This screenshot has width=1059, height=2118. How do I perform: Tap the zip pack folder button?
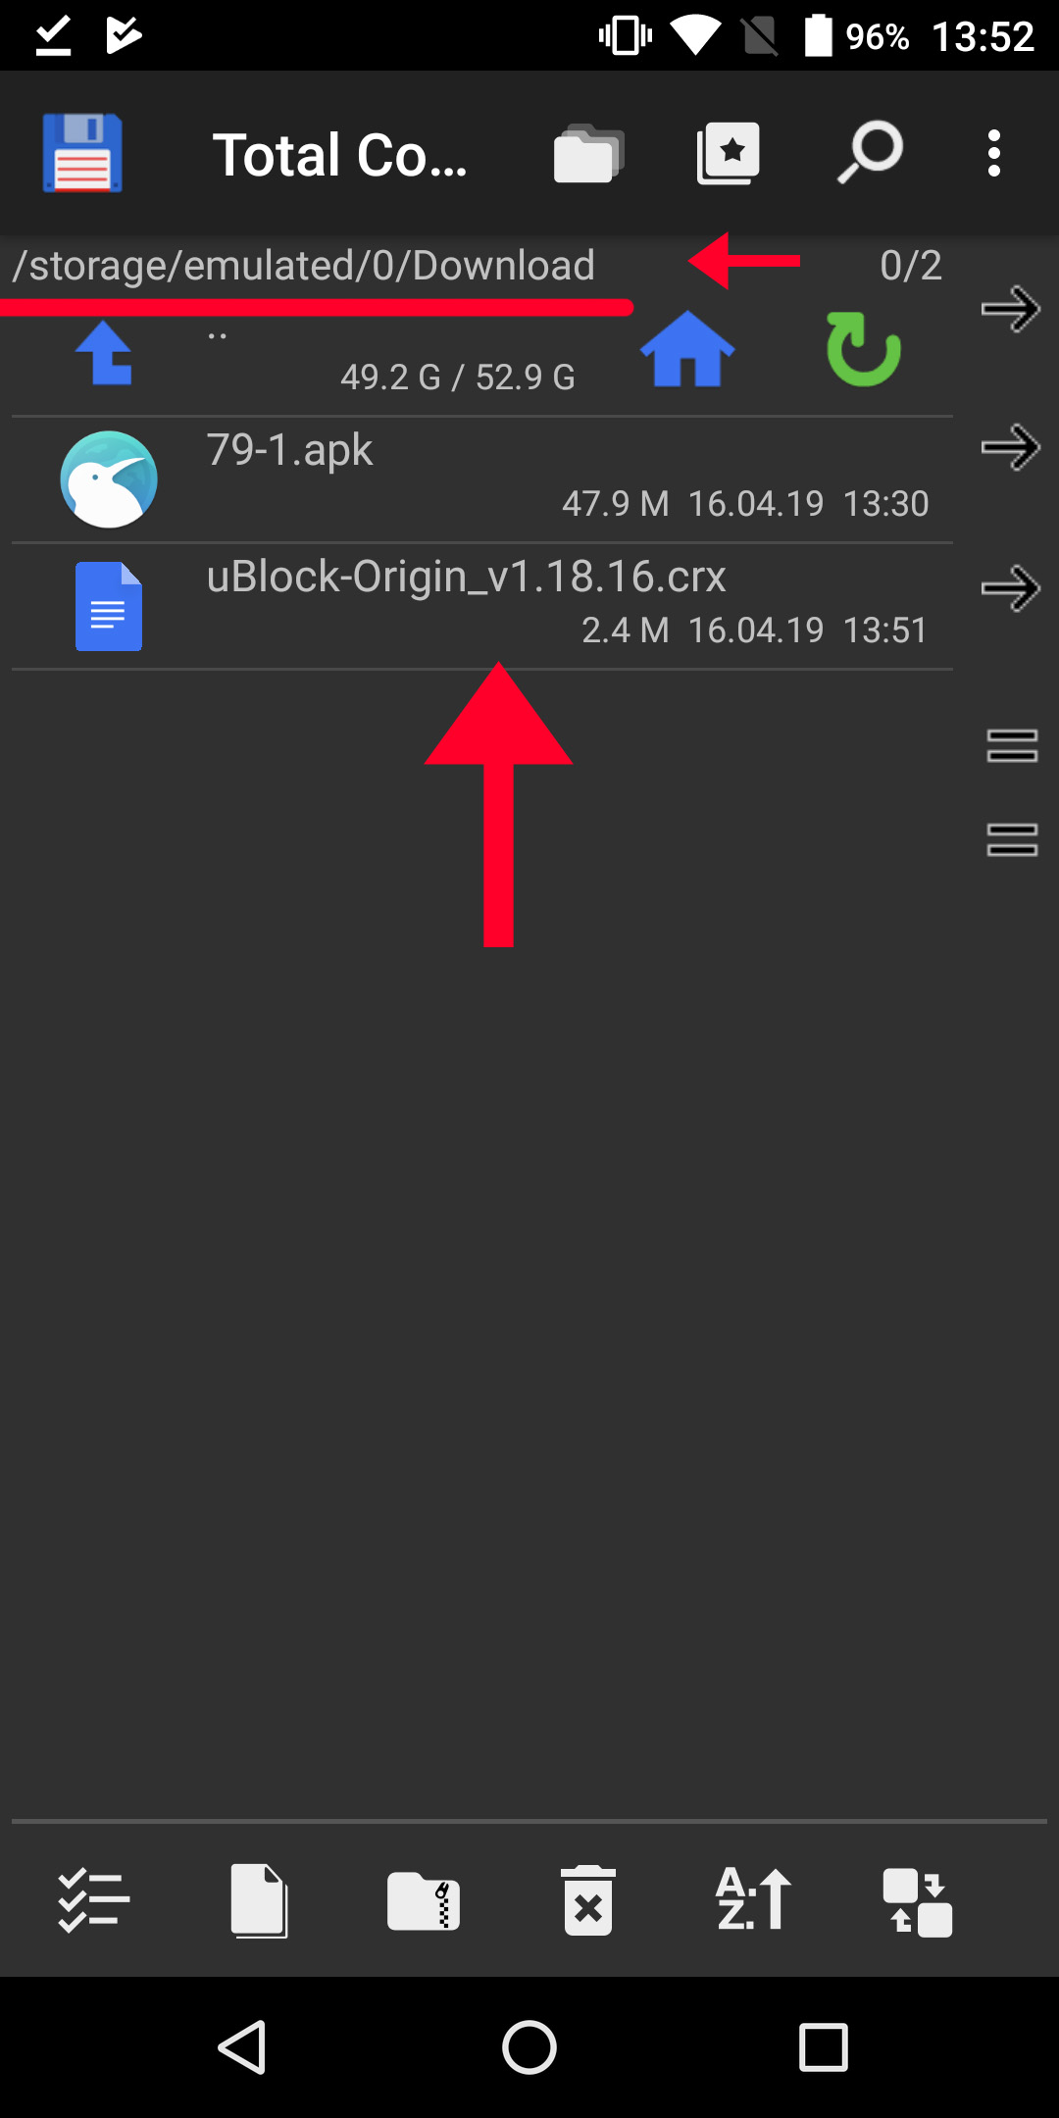(x=424, y=1900)
